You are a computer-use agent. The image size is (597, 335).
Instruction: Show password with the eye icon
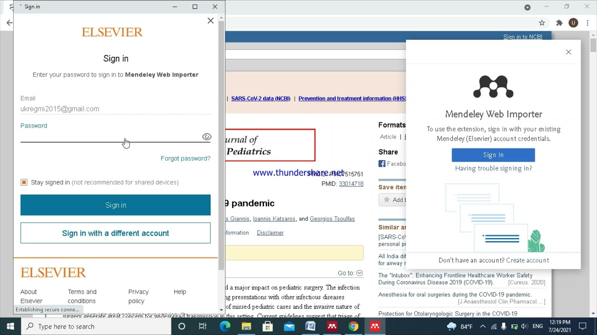coord(207,137)
